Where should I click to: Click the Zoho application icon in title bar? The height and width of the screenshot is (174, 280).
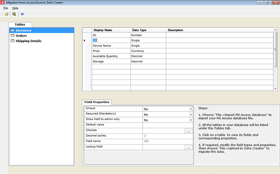3,2
